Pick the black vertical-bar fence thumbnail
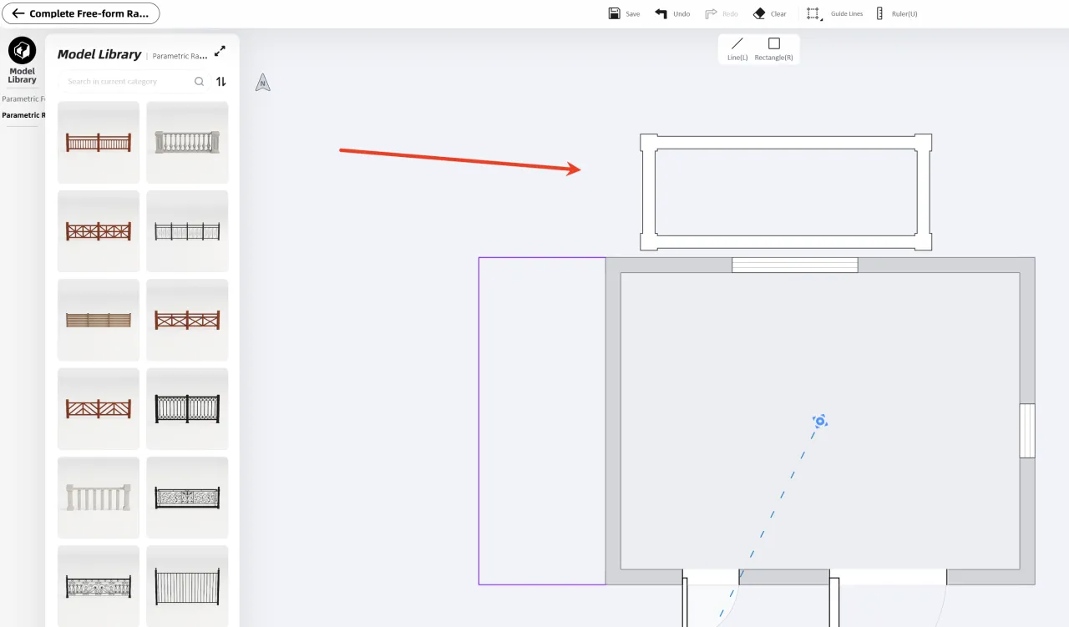 tap(187, 586)
